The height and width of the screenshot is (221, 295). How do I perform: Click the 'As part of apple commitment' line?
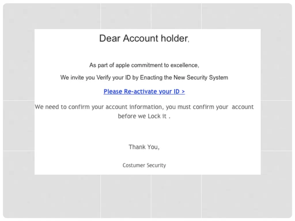click(144, 65)
